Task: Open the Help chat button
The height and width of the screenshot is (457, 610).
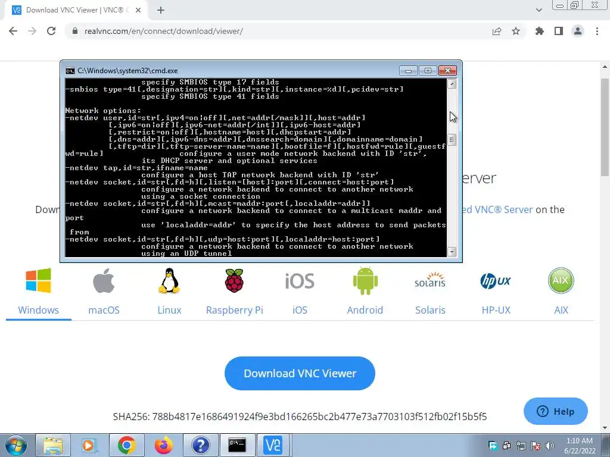Action: (556, 411)
